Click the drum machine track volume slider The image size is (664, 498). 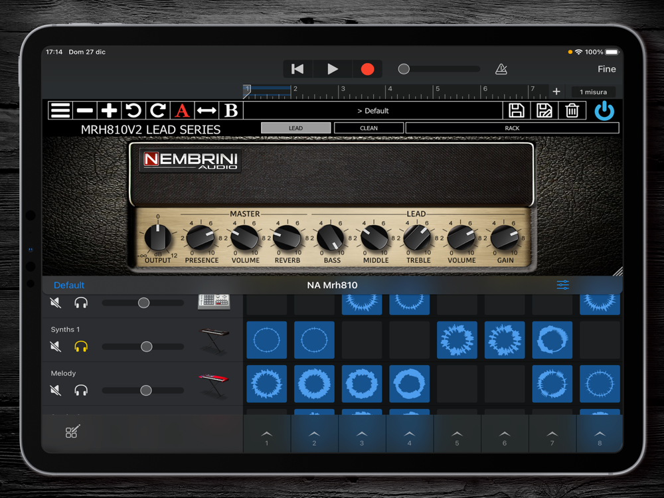pos(143,303)
